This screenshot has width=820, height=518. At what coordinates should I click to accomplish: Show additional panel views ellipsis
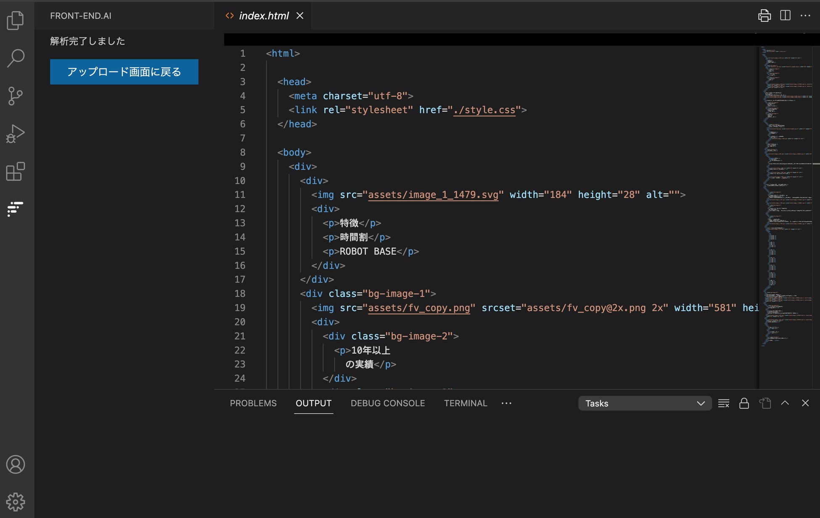coord(506,403)
